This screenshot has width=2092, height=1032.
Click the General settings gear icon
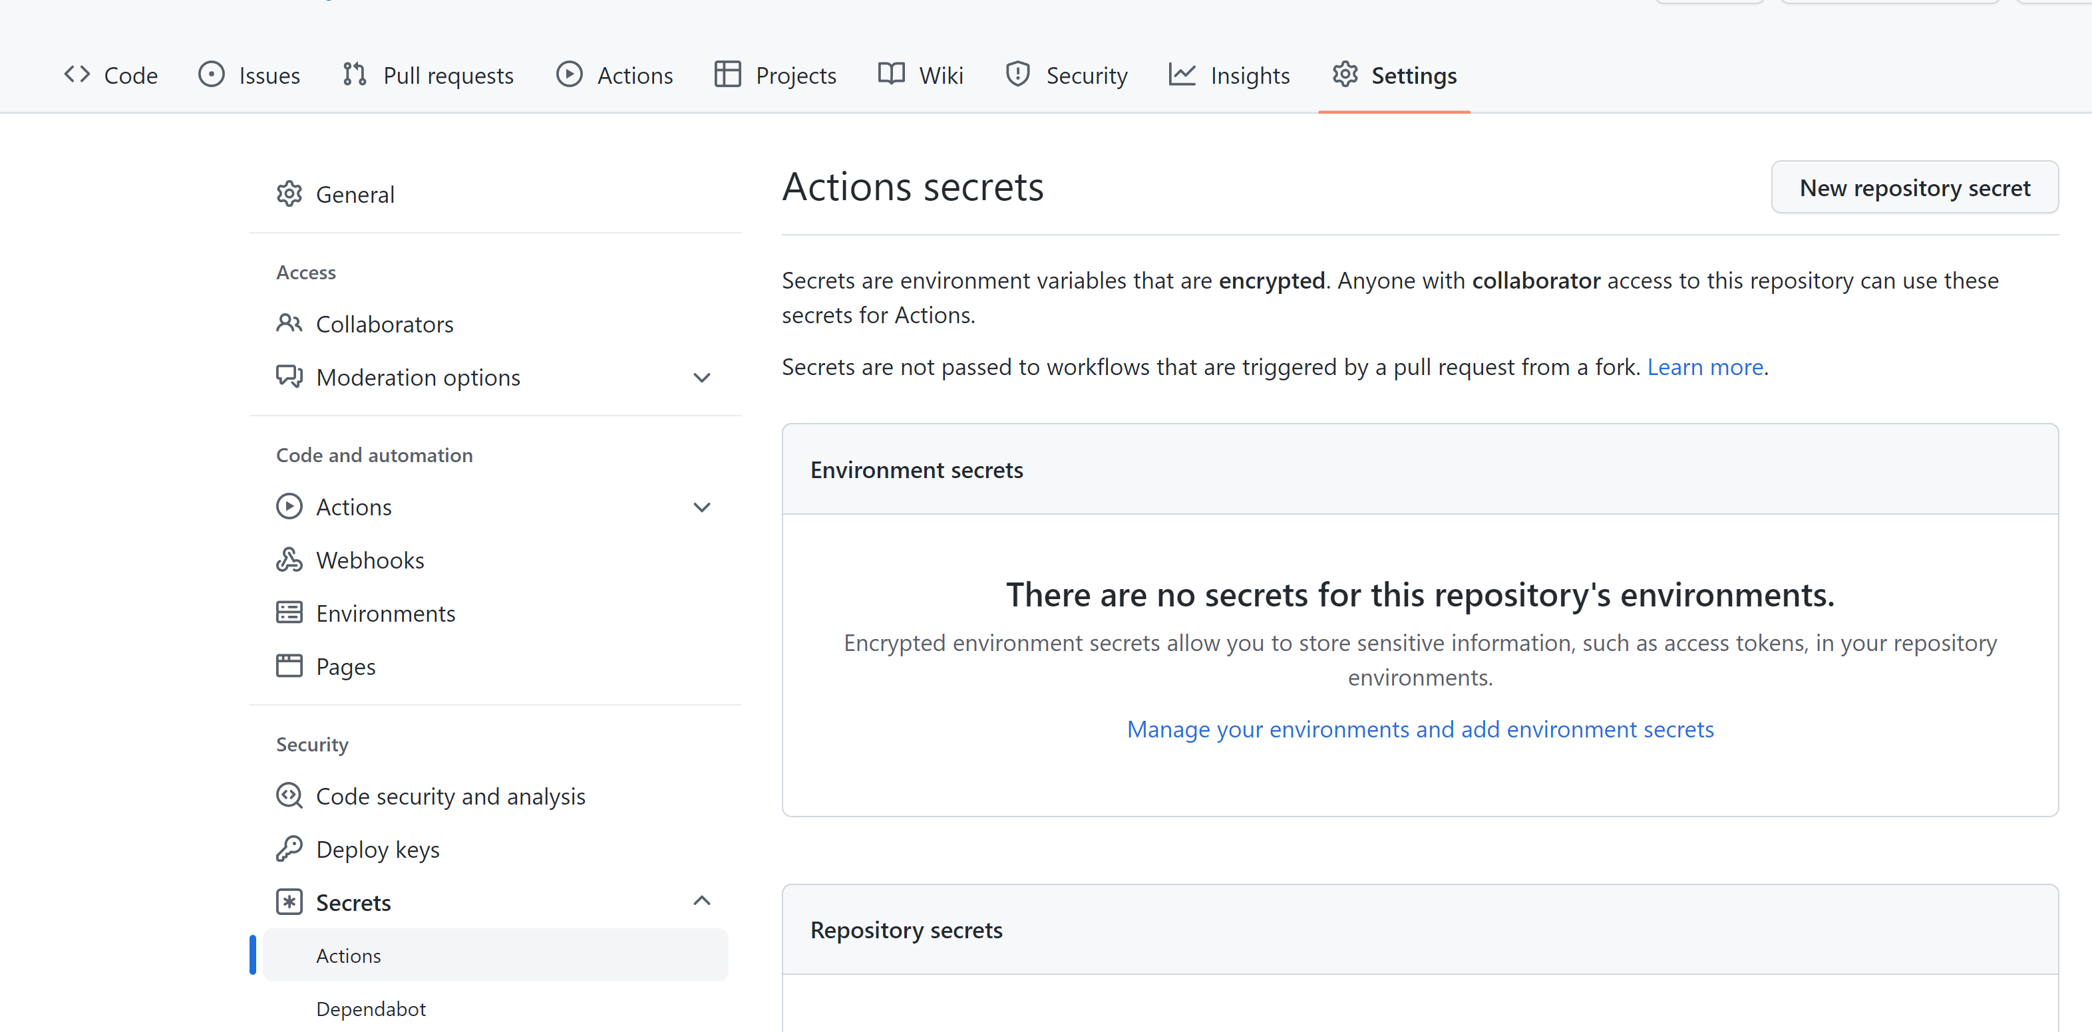point(289,193)
